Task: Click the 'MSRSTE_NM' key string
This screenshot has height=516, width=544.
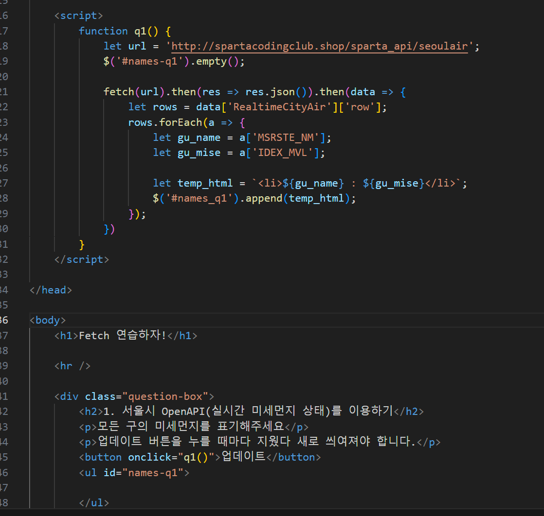Action: [x=285, y=138]
